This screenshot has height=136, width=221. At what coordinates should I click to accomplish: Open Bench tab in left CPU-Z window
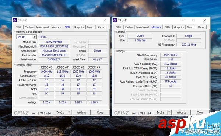(91, 27)
